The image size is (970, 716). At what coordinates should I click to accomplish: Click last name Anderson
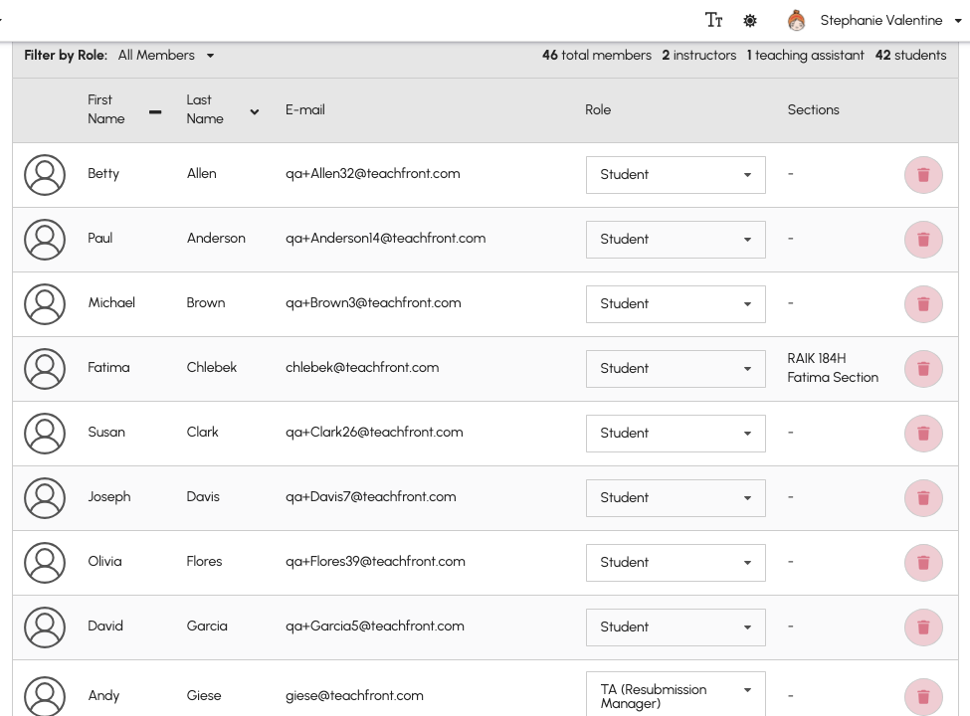(x=216, y=238)
